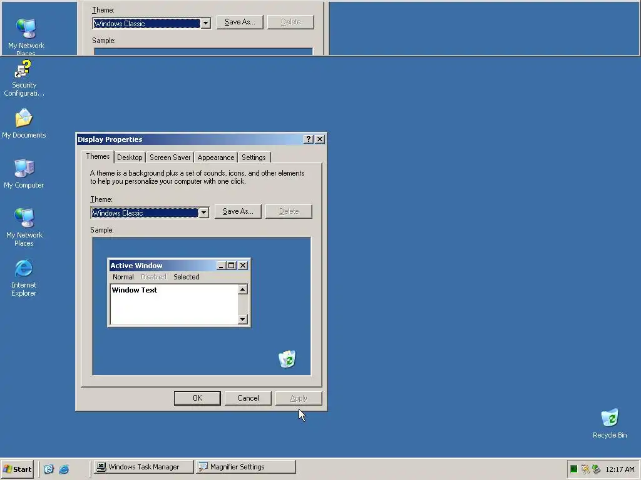This screenshot has height=480, width=641.
Task: Expand the Theme dropdown in the magnifier pane
Action: [205, 23]
